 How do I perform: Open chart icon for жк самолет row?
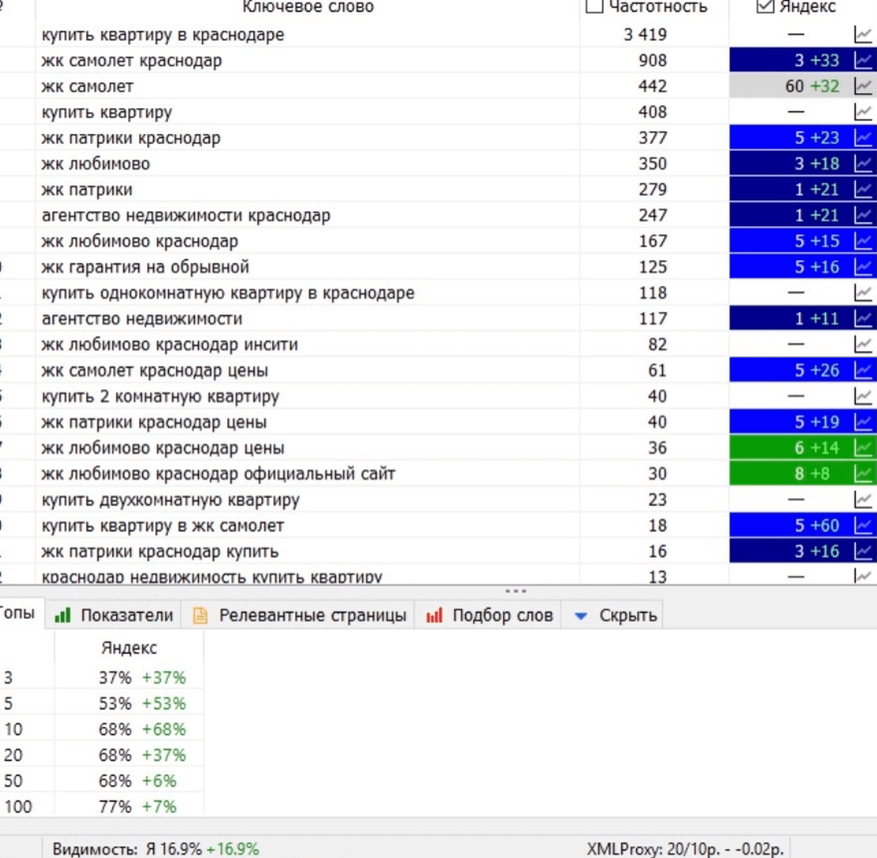[x=863, y=86]
